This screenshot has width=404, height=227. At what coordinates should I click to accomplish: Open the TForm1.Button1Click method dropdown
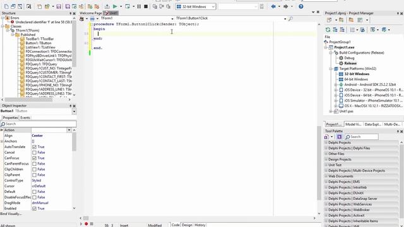(x=285, y=18)
